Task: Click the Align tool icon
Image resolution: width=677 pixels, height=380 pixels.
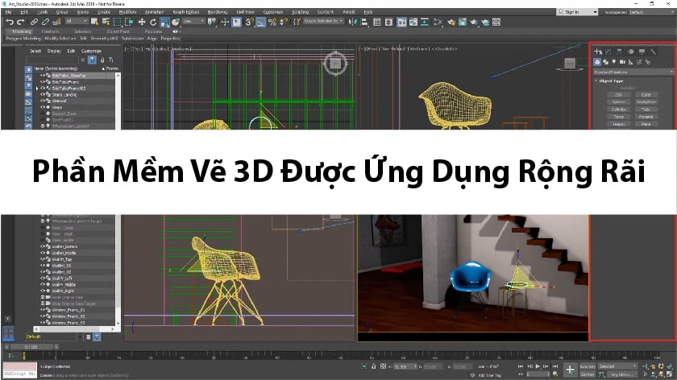Action: (364, 22)
